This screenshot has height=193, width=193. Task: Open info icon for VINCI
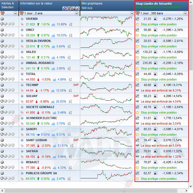[x=22, y=30]
